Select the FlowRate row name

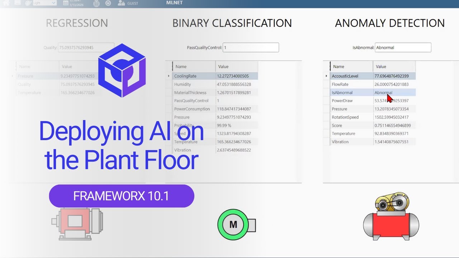coord(340,84)
